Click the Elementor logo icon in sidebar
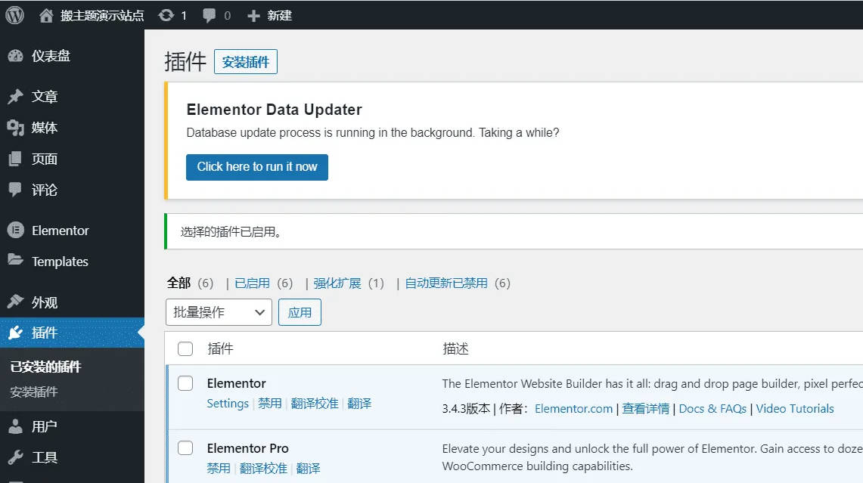This screenshot has width=863, height=483. coord(15,230)
